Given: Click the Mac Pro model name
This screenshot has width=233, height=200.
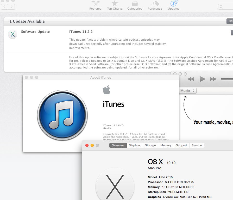Looking at the screenshot, I should click(155, 168).
